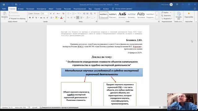Open comments pane speech bubble icon
The height and width of the screenshot is (111, 198).
(195, 9)
